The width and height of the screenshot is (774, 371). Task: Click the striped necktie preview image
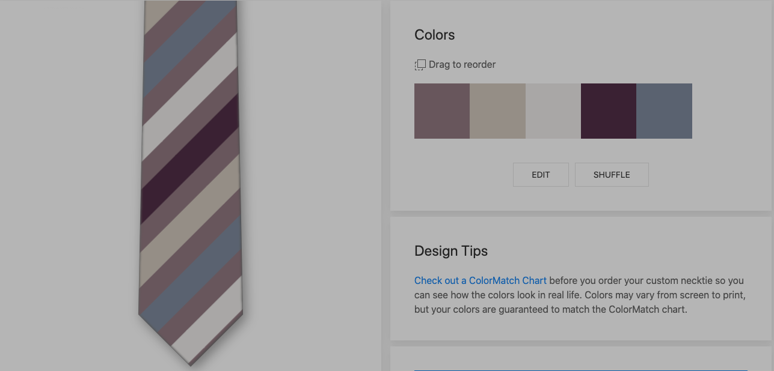(190, 180)
